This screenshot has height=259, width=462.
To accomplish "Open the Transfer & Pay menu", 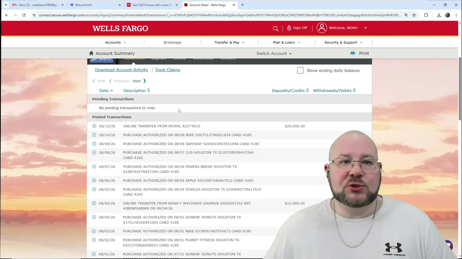I will coord(230,42).
